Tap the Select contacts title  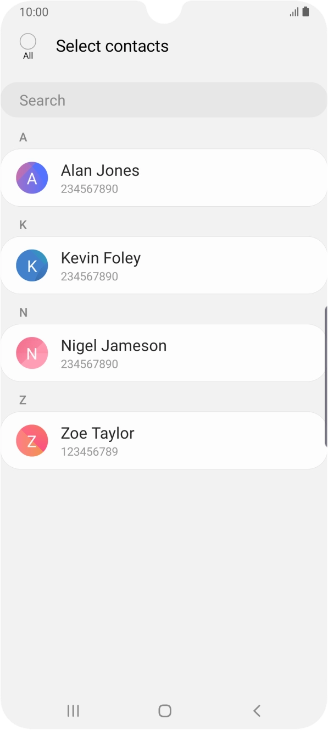pyautogui.click(x=112, y=46)
